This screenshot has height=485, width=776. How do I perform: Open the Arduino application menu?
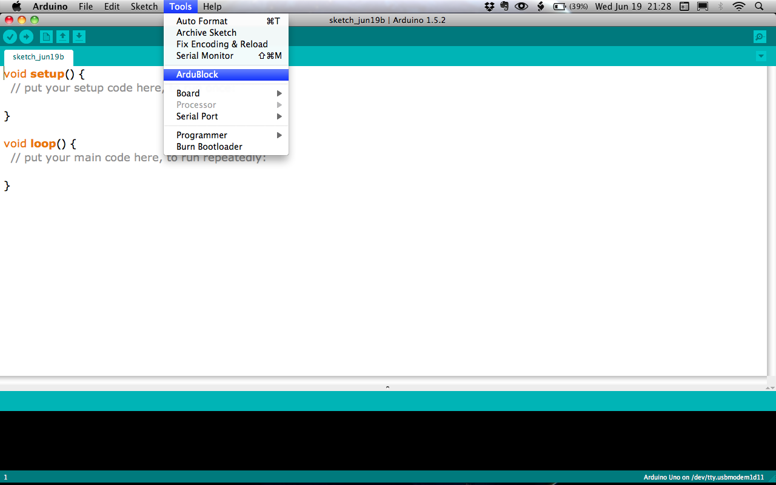click(50, 7)
